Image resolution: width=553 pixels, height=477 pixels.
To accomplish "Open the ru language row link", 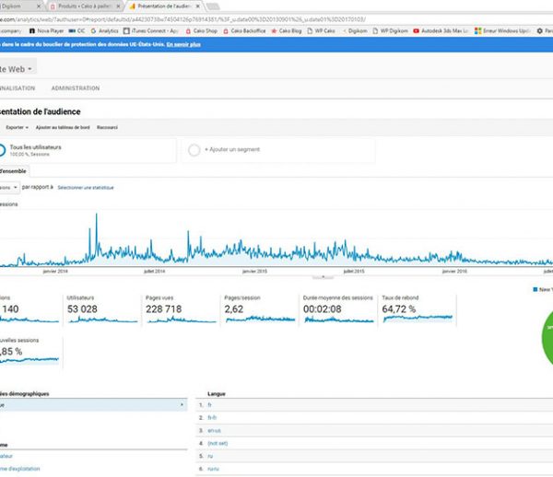I will click(x=210, y=456).
